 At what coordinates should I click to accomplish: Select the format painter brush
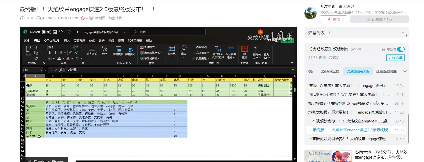[36, 58]
